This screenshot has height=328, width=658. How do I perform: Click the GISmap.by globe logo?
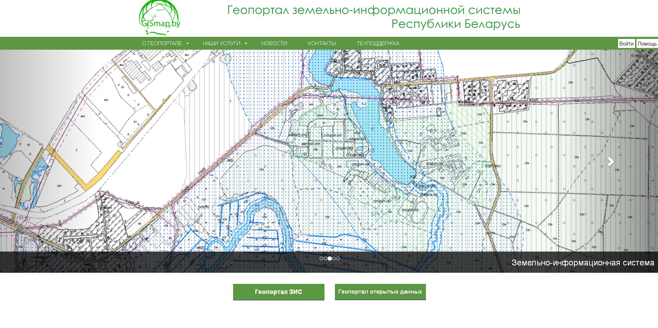(159, 18)
